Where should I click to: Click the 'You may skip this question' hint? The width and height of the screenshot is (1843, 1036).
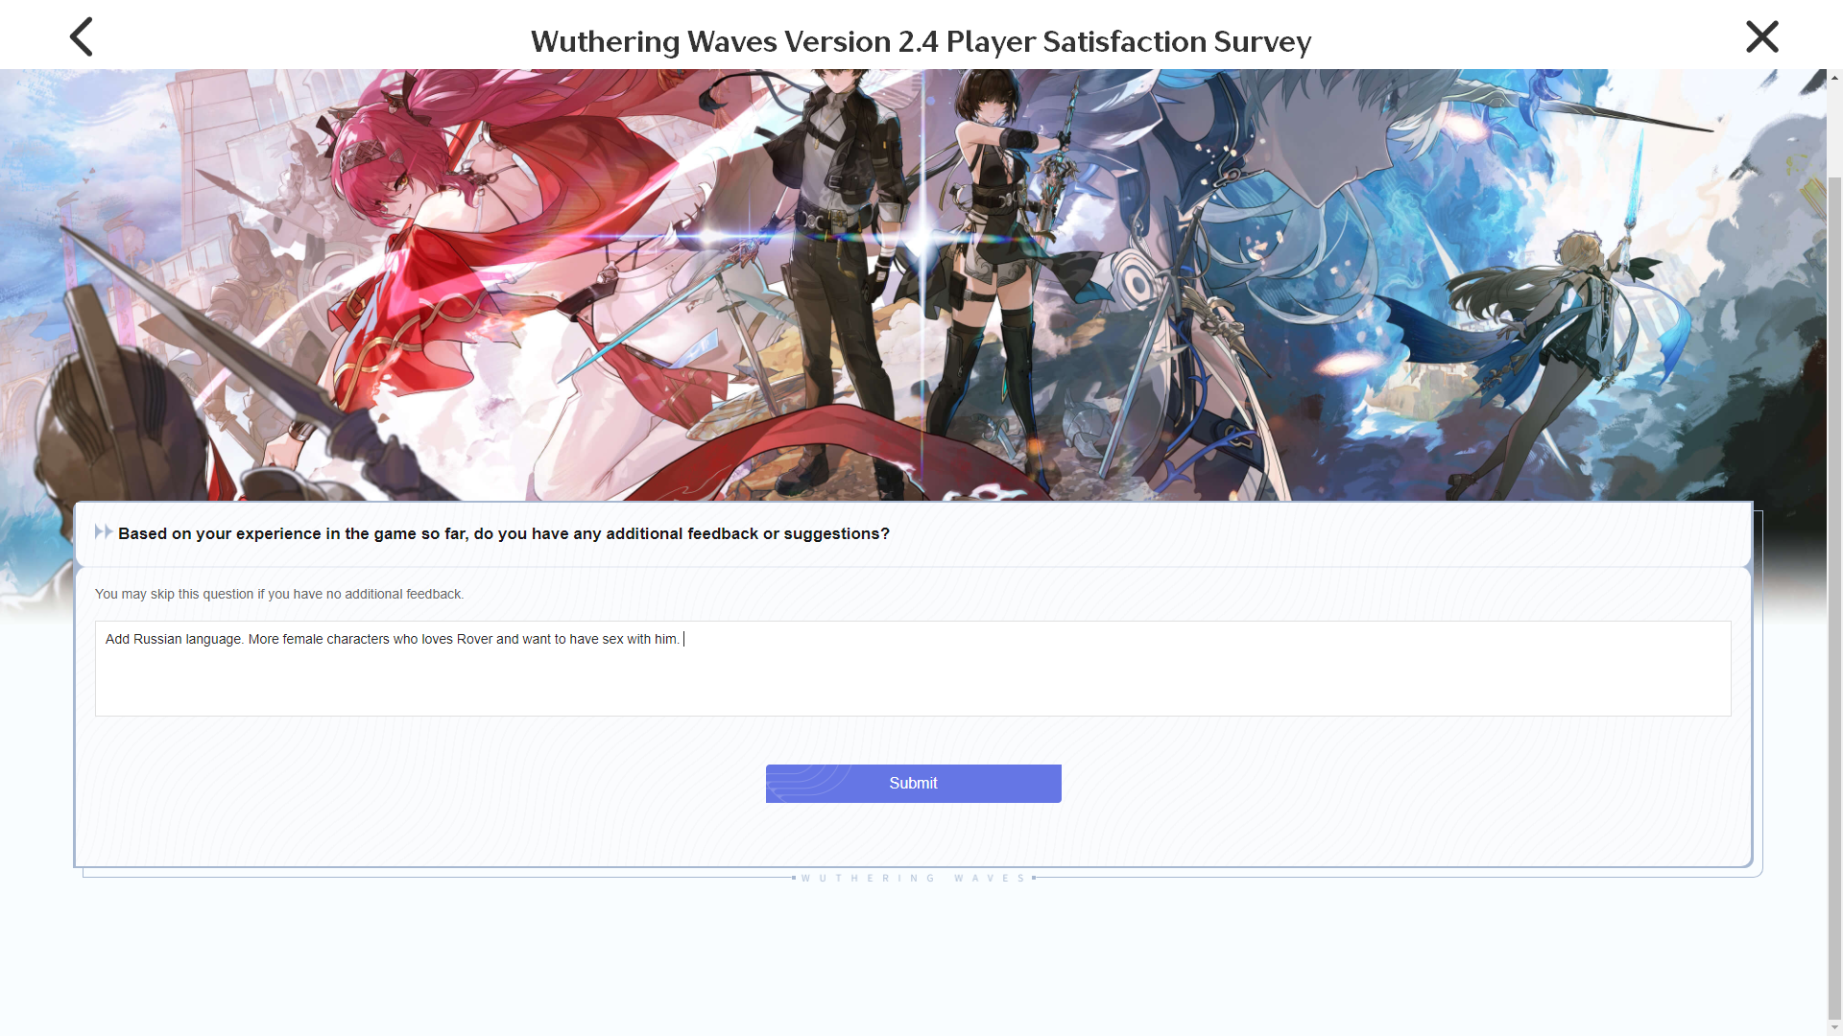(x=279, y=594)
